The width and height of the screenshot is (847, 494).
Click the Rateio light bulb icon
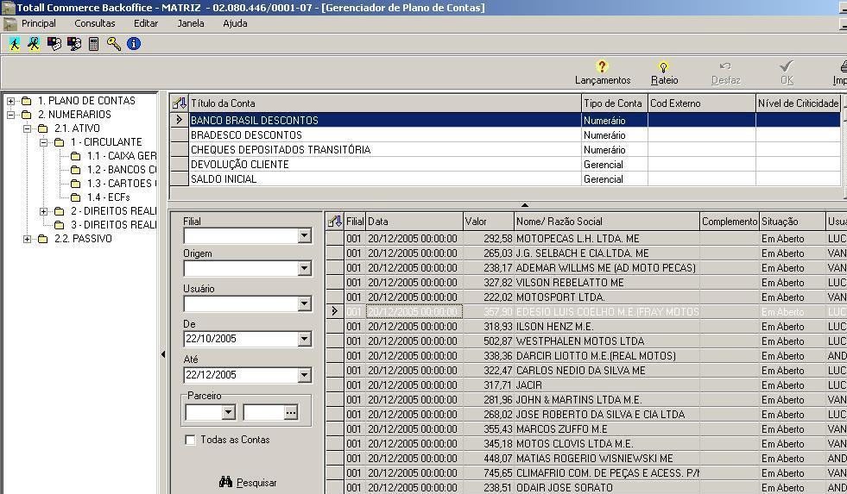(663, 67)
